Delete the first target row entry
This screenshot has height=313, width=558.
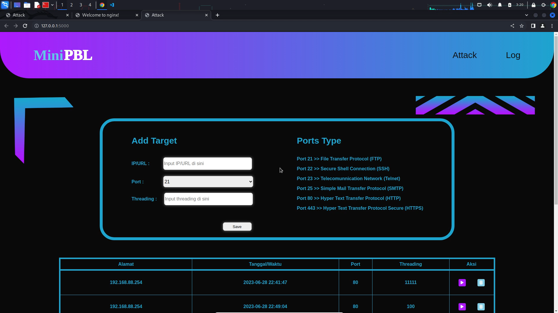tap(481, 283)
